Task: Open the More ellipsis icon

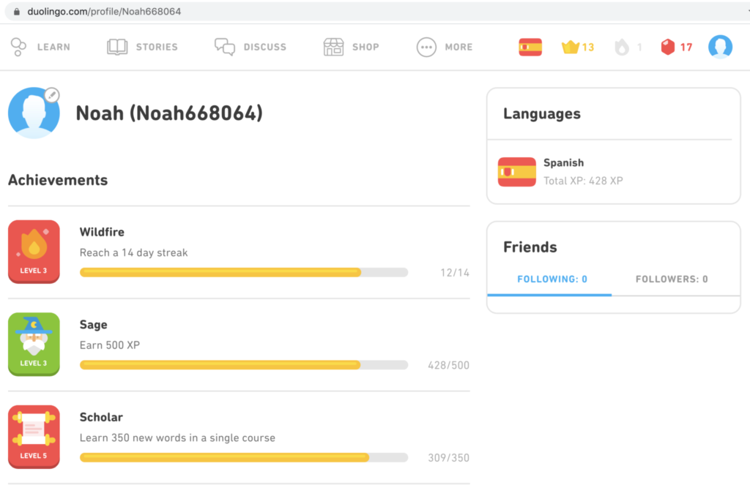Action: (x=426, y=48)
